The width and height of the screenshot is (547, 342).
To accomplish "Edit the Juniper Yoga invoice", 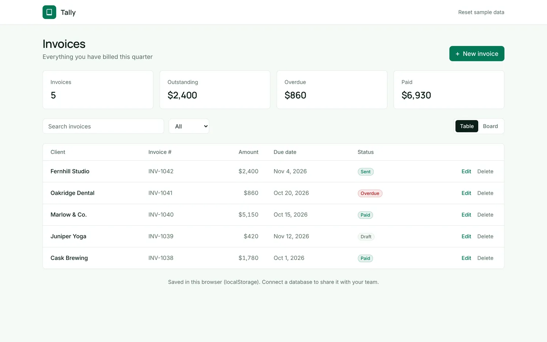I will point(466,236).
